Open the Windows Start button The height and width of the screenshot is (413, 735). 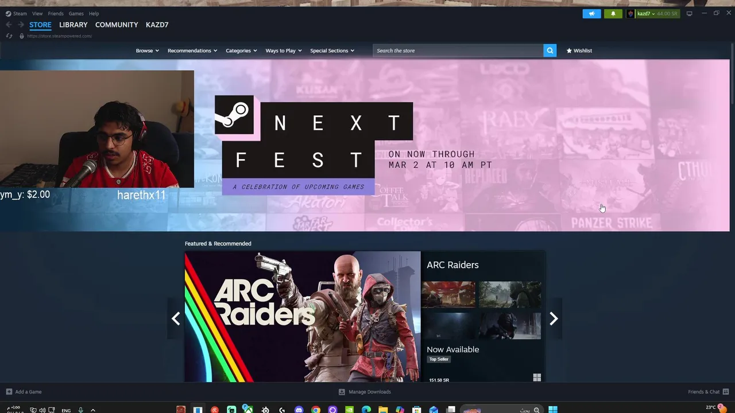(552, 410)
